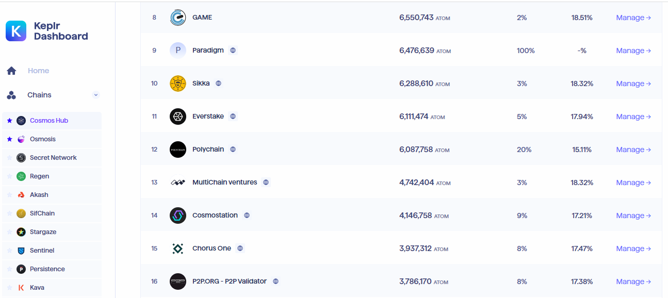Star the Secret Network chain
The height and width of the screenshot is (298, 668).
click(9, 158)
